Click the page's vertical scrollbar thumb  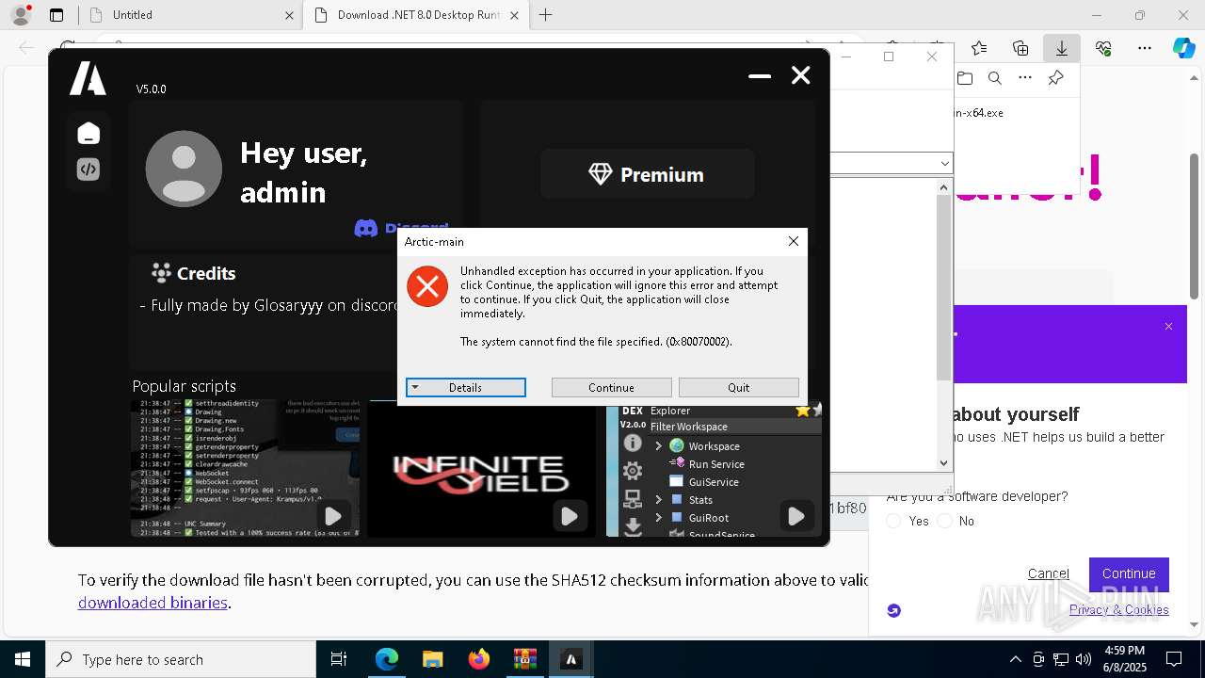[1195, 226]
